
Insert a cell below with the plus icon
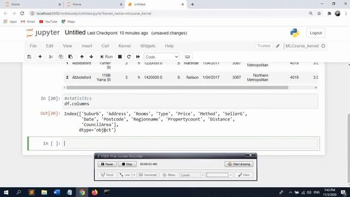(40, 57)
